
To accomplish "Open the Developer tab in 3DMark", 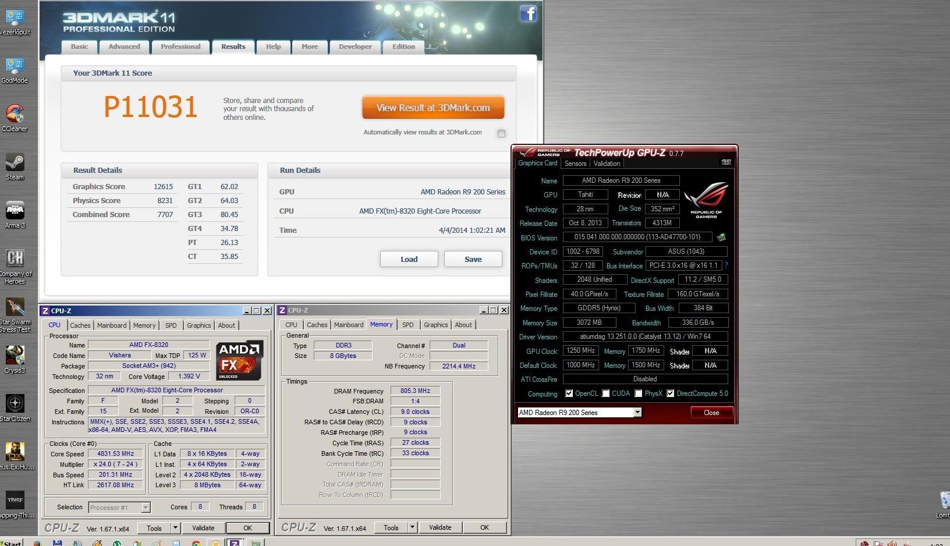I will pyautogui.click(x=355, y=47).
